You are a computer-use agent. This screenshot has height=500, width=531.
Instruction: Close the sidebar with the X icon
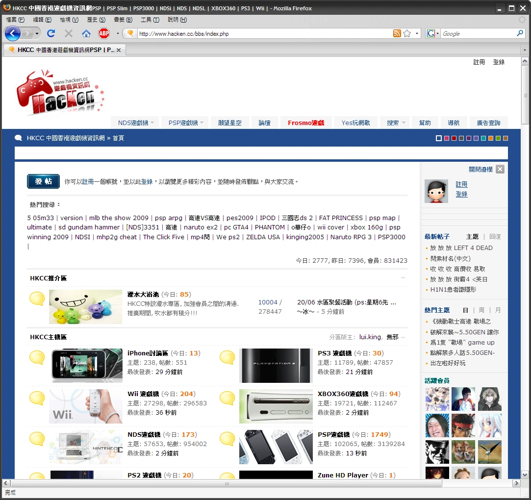pos(500,169)
